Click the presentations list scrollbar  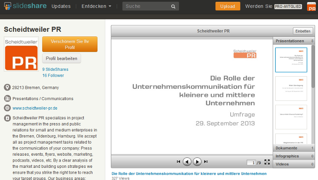click(313, 67)
